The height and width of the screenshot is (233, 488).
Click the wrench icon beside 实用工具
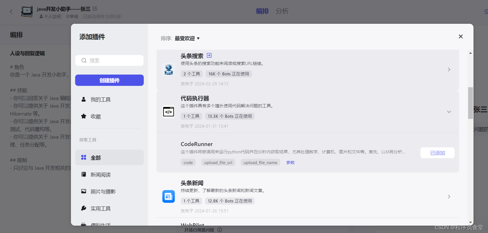point(84,208)
